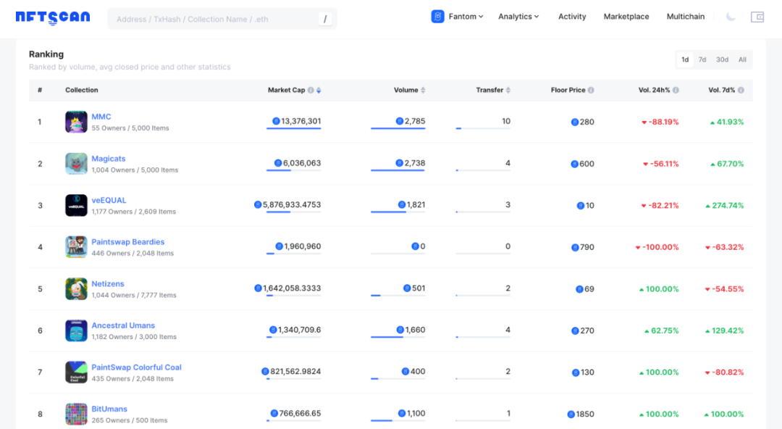Open the wallet icon at top right
Screen dimensions: 782x429
coord(757,15)
